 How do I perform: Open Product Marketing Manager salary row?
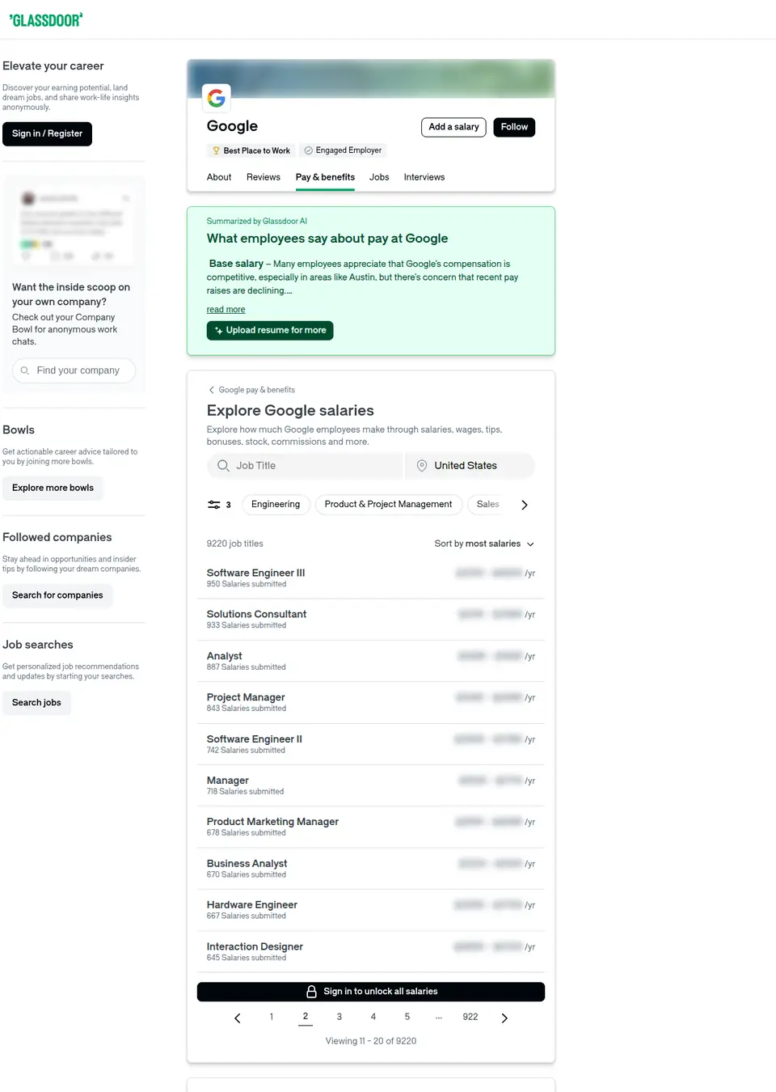pyautogui.click(x=371, y=827)
